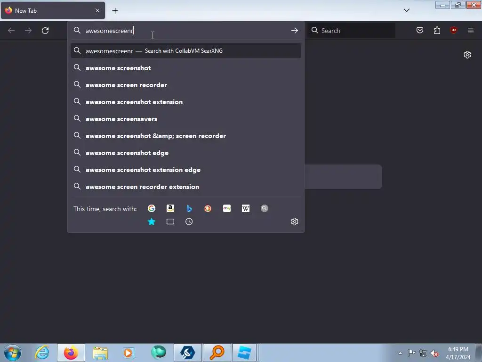This screenshot has height=362, width=482.
Task: Switch to Firefox in the taskbar
Action: pyautogui.click(x=71, y=353)
